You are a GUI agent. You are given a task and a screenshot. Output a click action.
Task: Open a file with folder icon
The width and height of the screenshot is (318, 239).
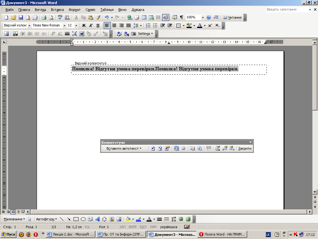tap(14, 17)
